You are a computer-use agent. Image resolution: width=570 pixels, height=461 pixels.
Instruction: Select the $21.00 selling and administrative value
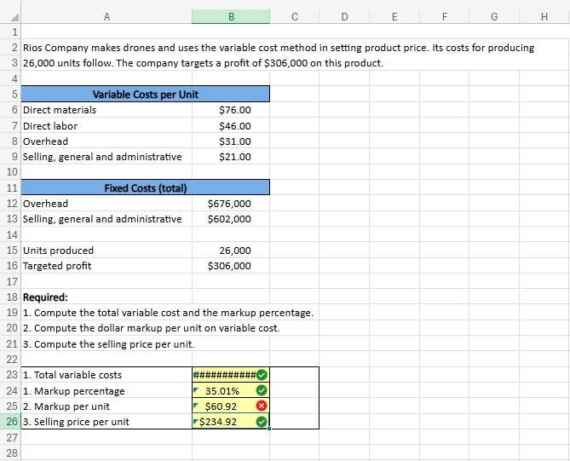point(231,157)
